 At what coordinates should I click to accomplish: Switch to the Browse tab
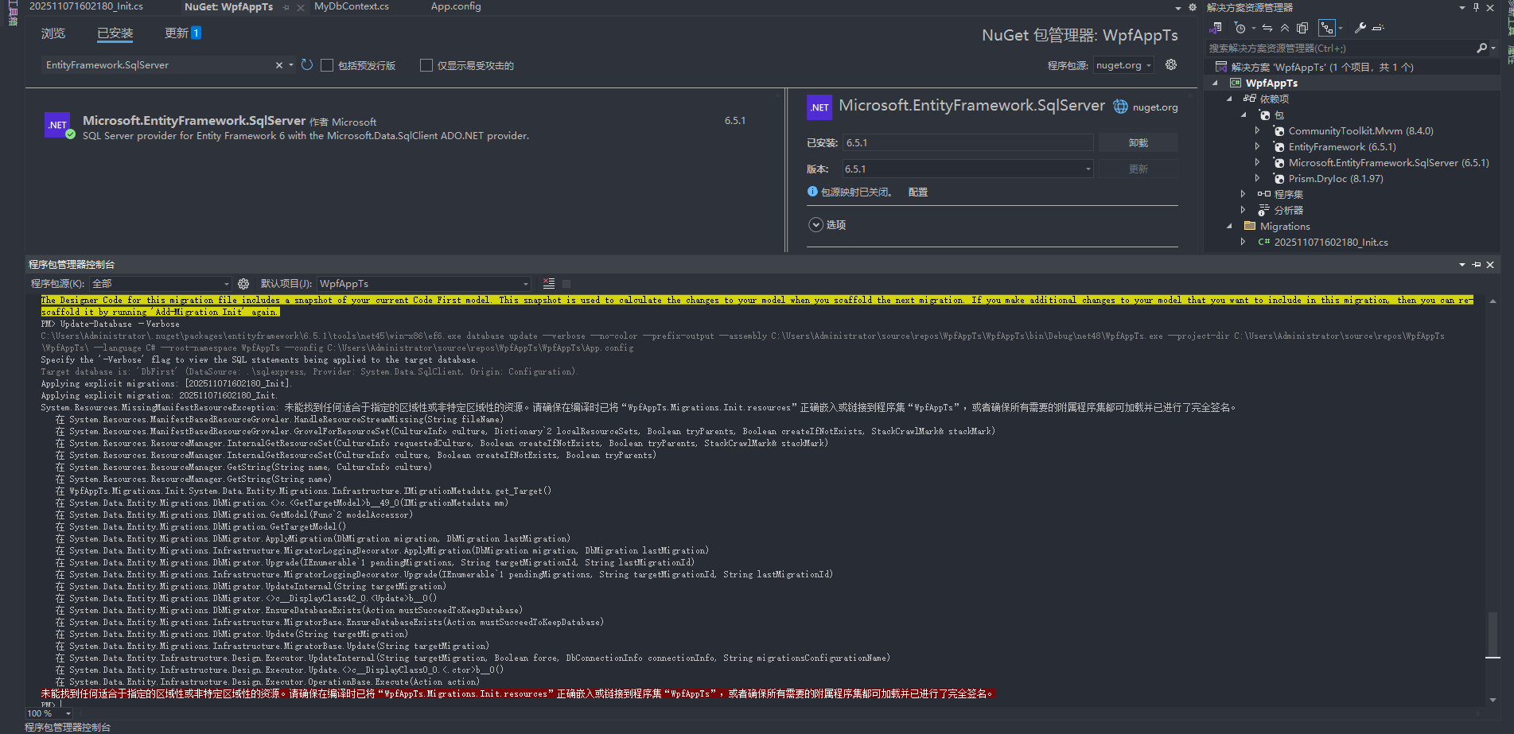point(53,33)
